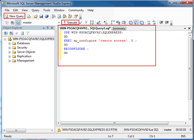Click the Save floppy disk icon
This screenshot has width=194, height=140.
[41, 16]
